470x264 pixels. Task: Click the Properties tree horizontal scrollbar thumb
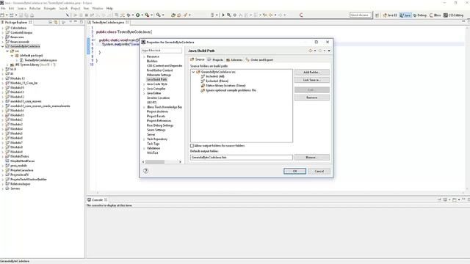[155, 162]
